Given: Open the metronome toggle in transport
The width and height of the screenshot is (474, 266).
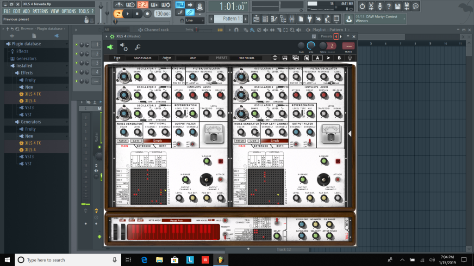Looking at the screenshot, I should [x=118, y=5].
